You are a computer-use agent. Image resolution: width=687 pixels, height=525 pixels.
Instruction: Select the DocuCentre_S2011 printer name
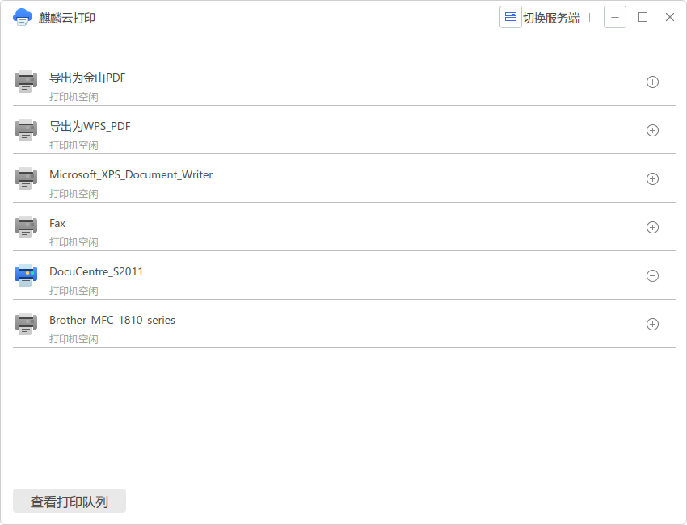point(96,271)
